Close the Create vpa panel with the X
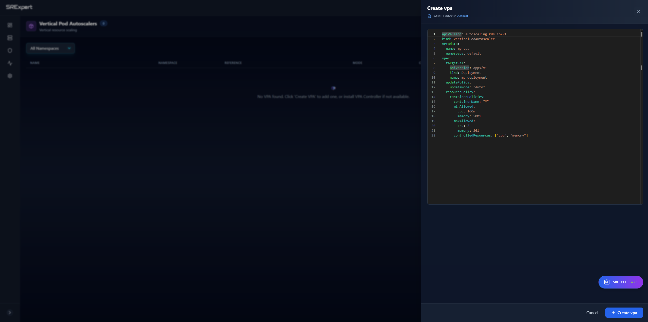The image size is (648, 322). [x=638, y=11]
